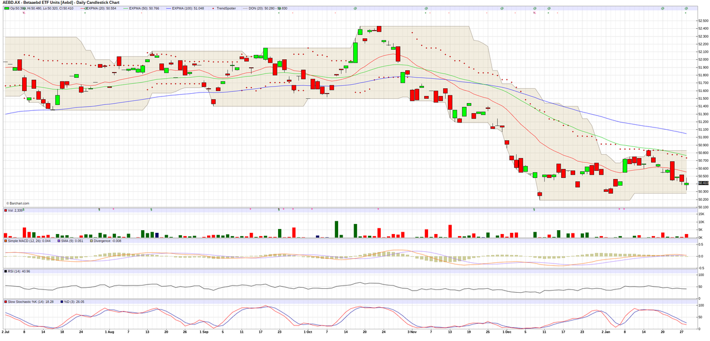Click the RSI (14): 40.96 label
710x341 pixels.
pos(18,271)
